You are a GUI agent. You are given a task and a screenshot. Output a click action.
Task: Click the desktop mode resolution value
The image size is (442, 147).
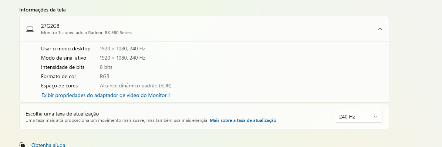tap(122, 49)
